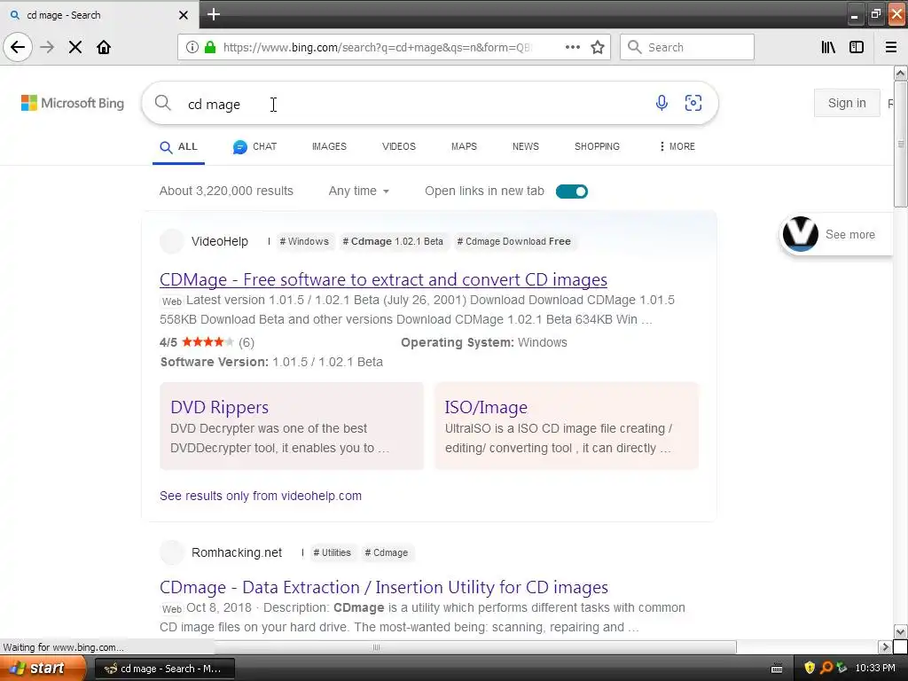Screen dimensions: 908x681
Task: Click the Sign in button
Action: click(847, 103)
